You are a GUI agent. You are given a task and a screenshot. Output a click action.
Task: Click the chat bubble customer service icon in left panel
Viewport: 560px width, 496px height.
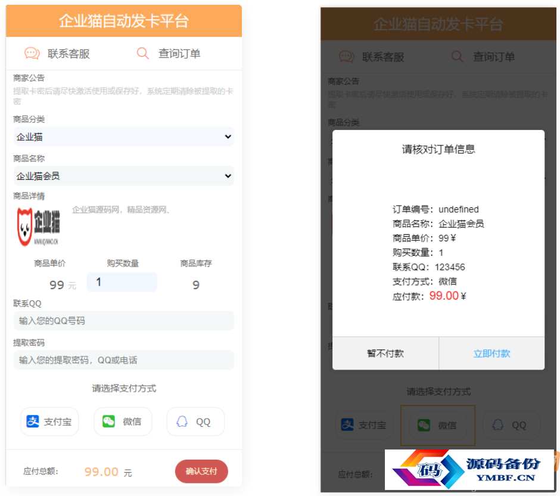click(x=32, y=53)
